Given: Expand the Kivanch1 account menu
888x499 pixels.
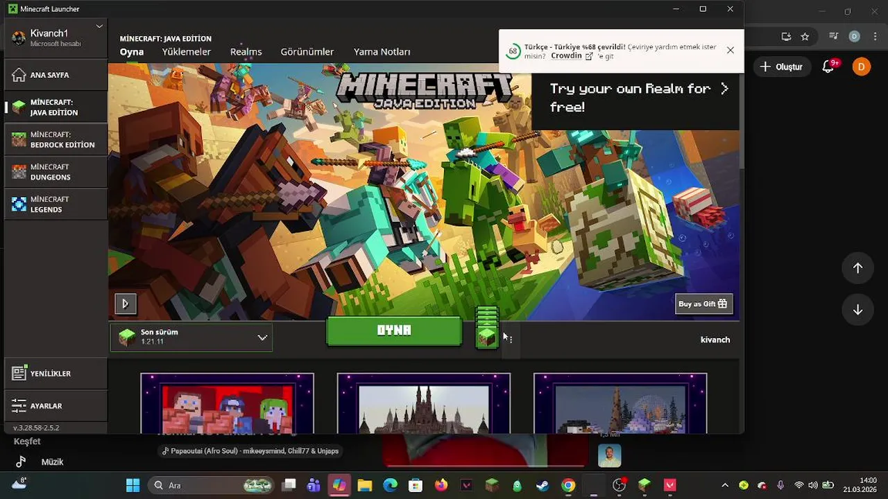Looking at the screenshot, I should coord(55,37).
